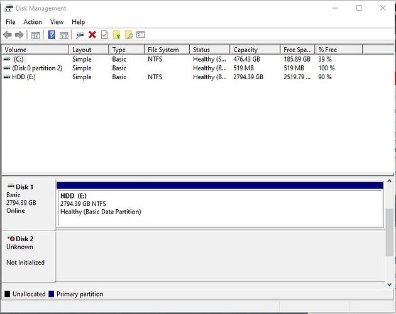Click the Back arrow toolbar icon
396x314 pixels.
pos(8,35)
